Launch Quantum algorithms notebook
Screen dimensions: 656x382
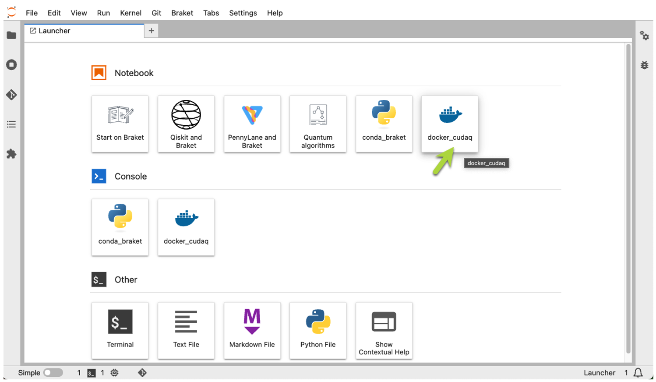[318, 124]
